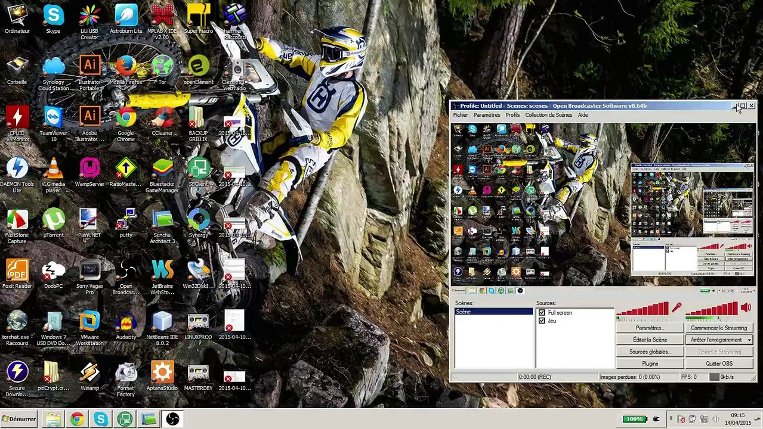Image resolution: width=763 pixels, height=429 pixels.
Task: Select the Foxit Reader desktop icon
Action: tap(17, 275)
